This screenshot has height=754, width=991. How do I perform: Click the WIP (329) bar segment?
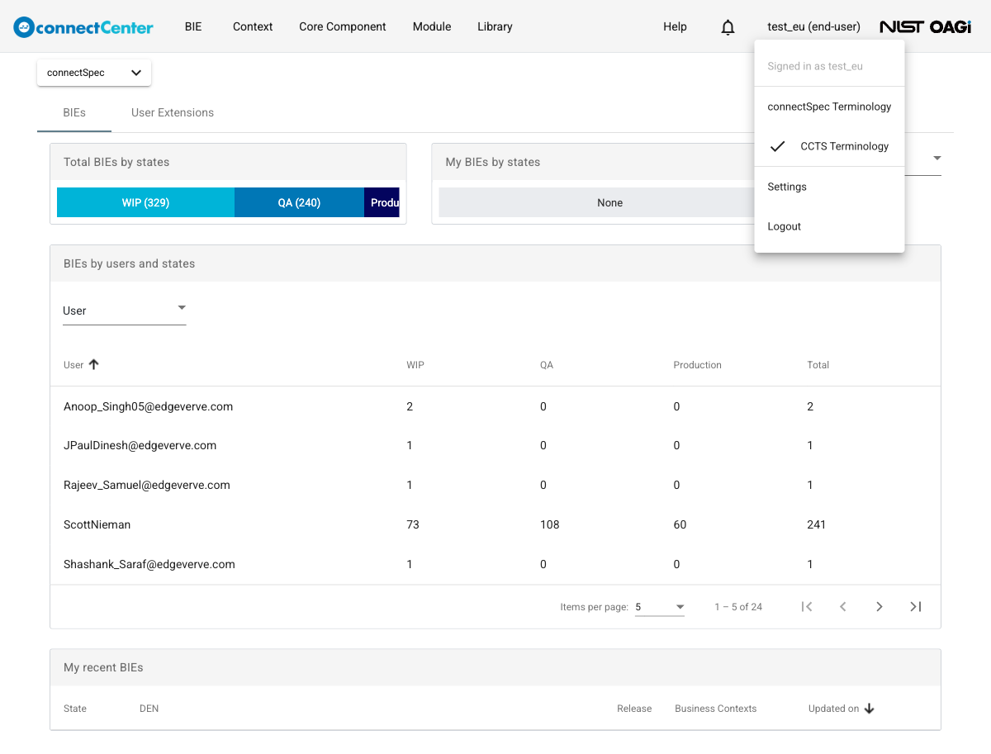coord(145,202)
